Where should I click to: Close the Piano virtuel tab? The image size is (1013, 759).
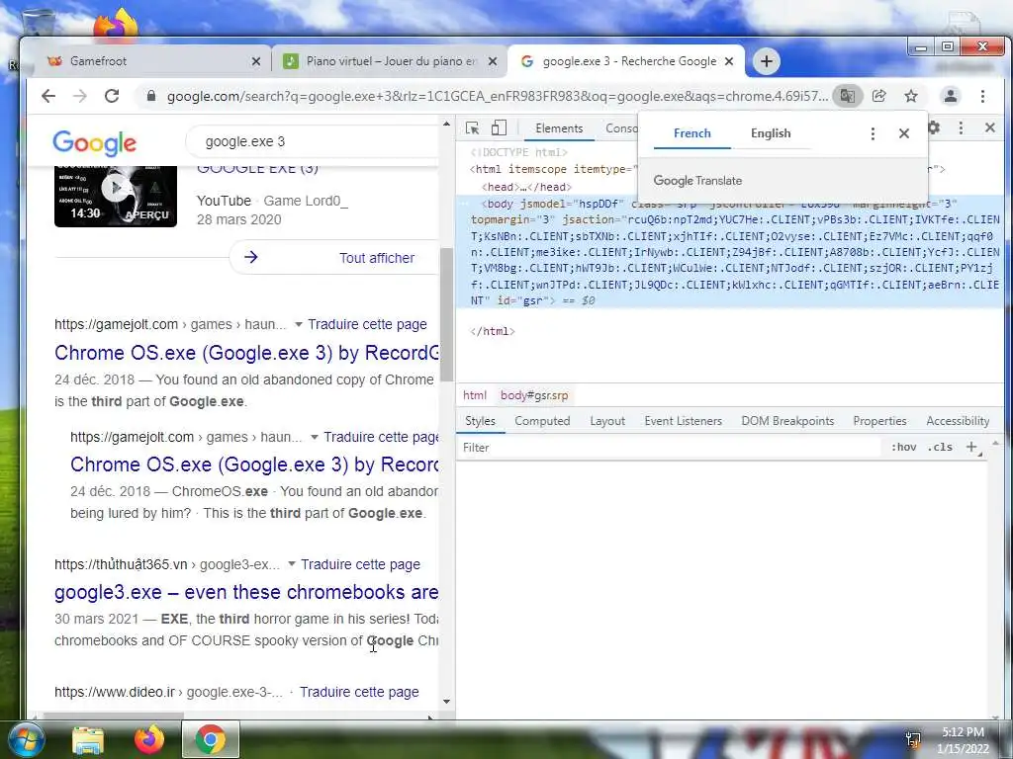tap(493, 61)
